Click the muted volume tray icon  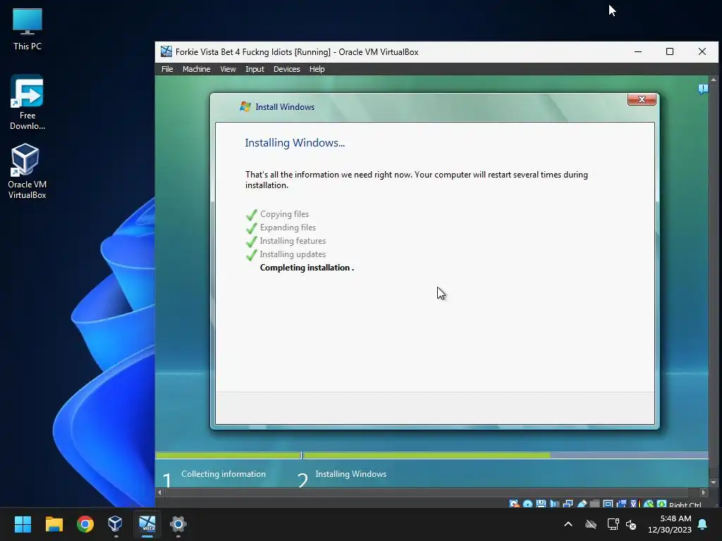coord(631,524)
